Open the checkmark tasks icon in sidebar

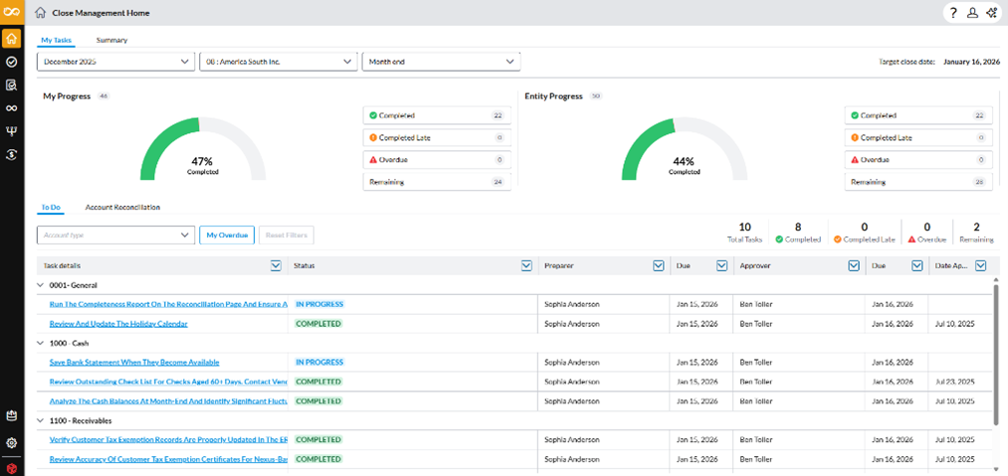click(x=11, y=62)
